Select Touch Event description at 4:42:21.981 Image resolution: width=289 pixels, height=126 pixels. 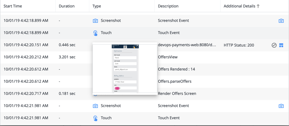point(169,118)
